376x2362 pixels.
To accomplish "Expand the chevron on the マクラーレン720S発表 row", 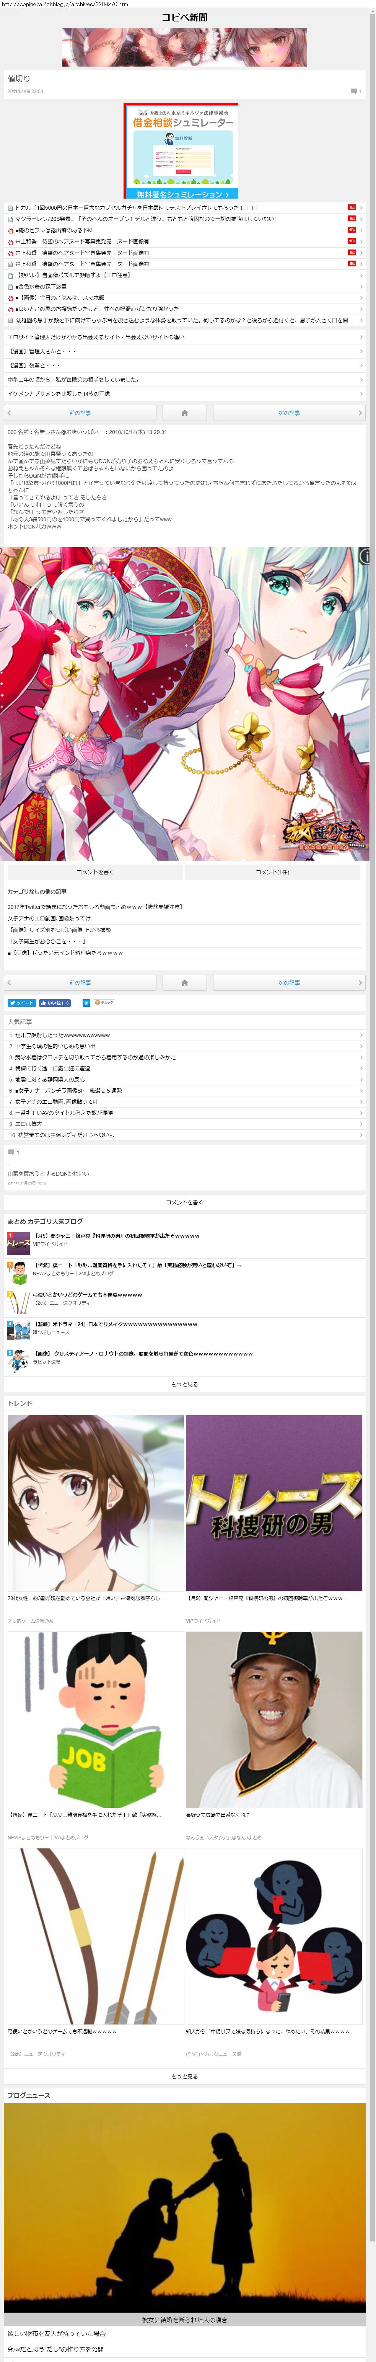I will (361, 219).
